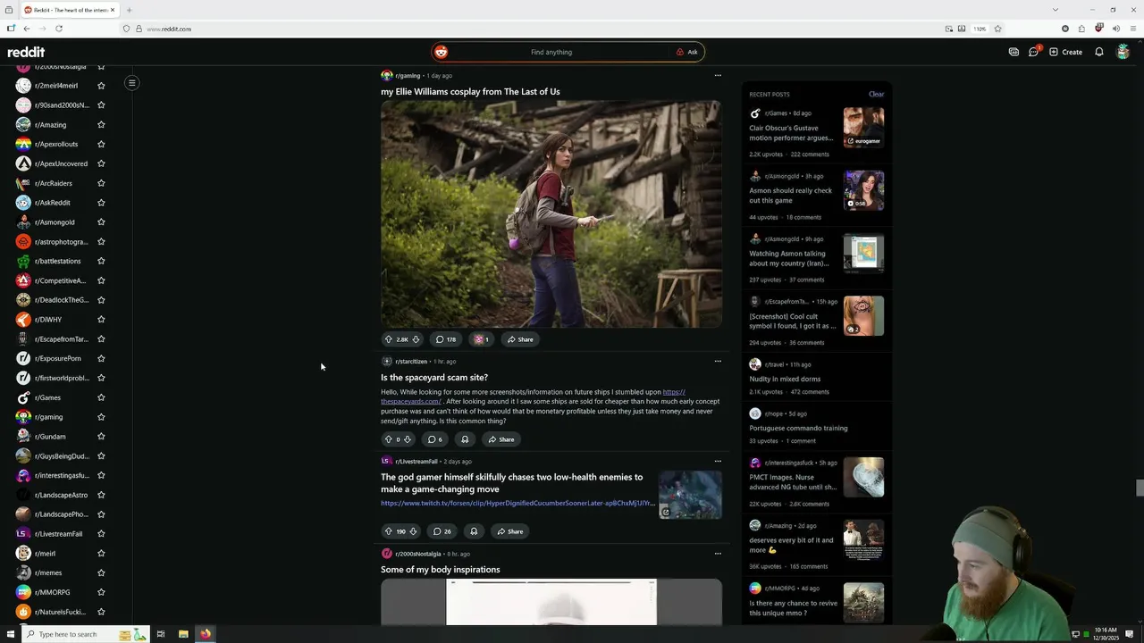Image resolution: width=1144 pixels, height=643 pixels.
Task: Open overflow menu on the LivestreamFail post
Action: point(718,462)
